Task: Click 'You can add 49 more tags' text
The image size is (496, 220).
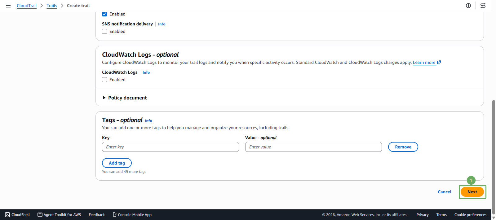Action: [124, 172]
